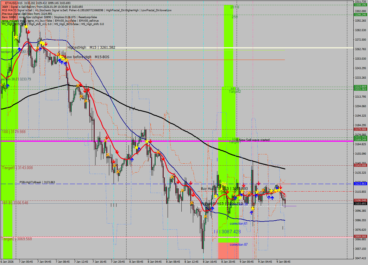Click the yellow star on the magenta line
Image resolution: width=368 pixels, height=265 pixels.
[147, 141]
